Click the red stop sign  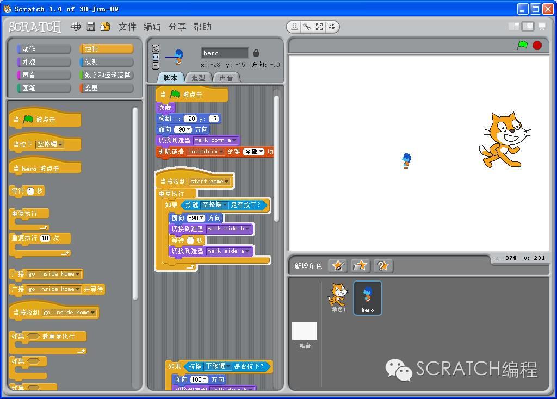tap(537, 46)
